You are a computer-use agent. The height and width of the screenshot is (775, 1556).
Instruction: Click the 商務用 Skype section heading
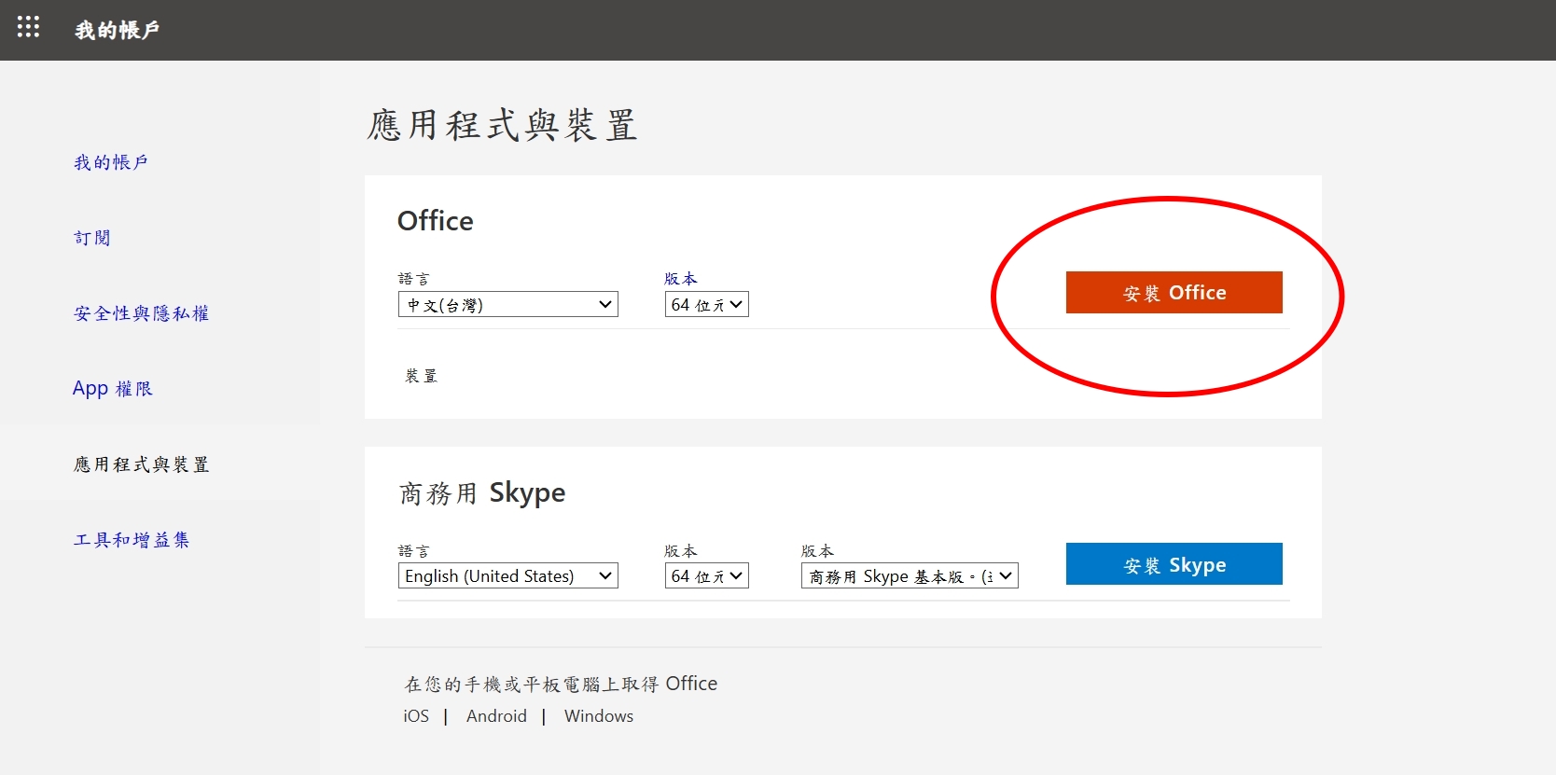[x=482, y=492]
